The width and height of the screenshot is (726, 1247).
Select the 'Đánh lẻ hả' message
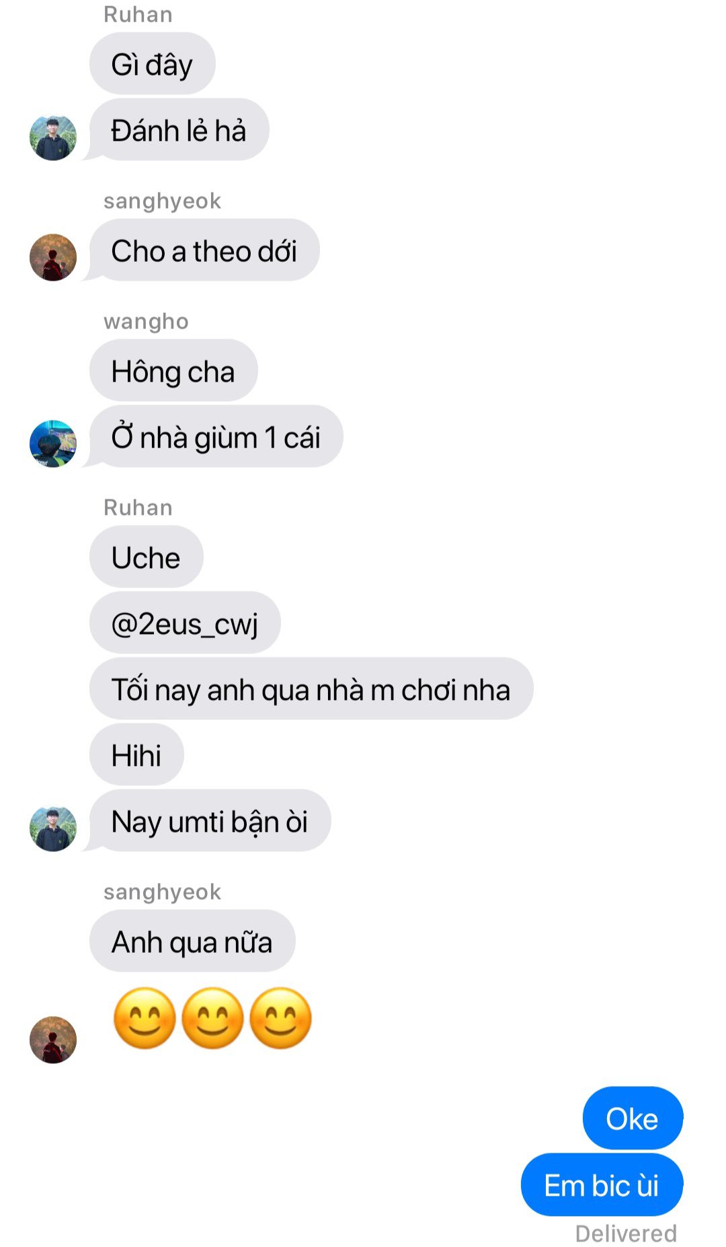pos(179,130)
